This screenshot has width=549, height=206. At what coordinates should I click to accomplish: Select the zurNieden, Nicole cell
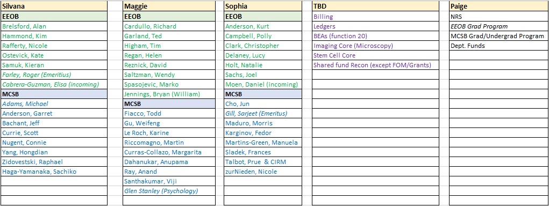point(263,172)
